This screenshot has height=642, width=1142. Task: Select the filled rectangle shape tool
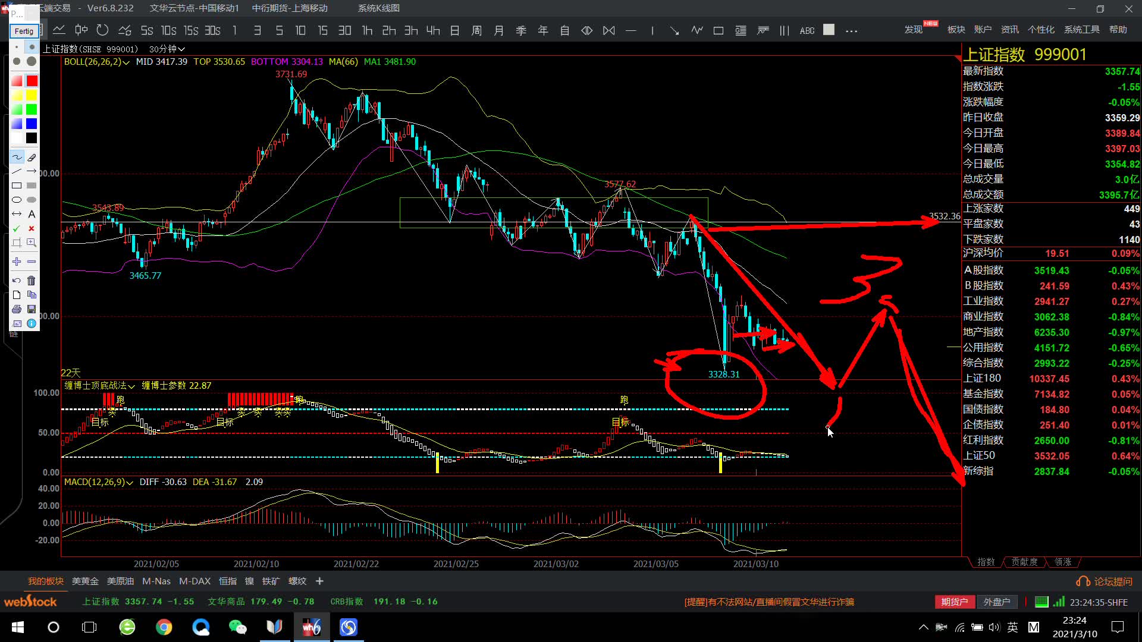(x=32, y=185)
